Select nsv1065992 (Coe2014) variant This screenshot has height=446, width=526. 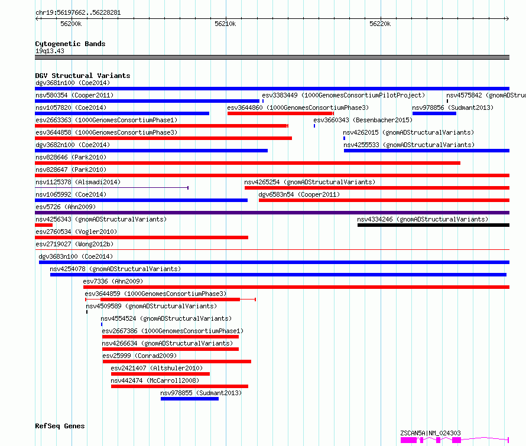[x=71, y=194]
